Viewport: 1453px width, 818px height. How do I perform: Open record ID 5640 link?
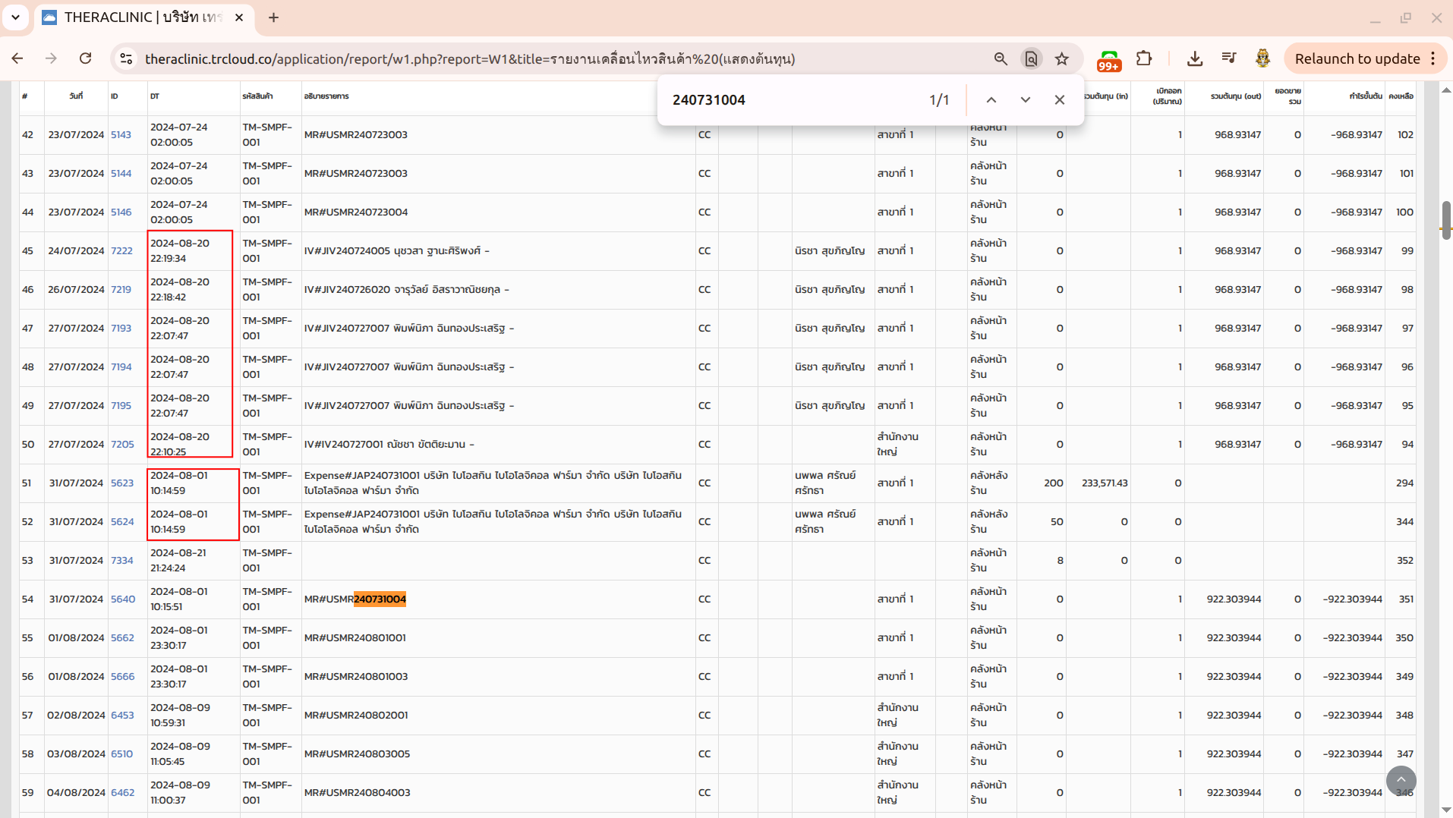[x=122, y=599]
